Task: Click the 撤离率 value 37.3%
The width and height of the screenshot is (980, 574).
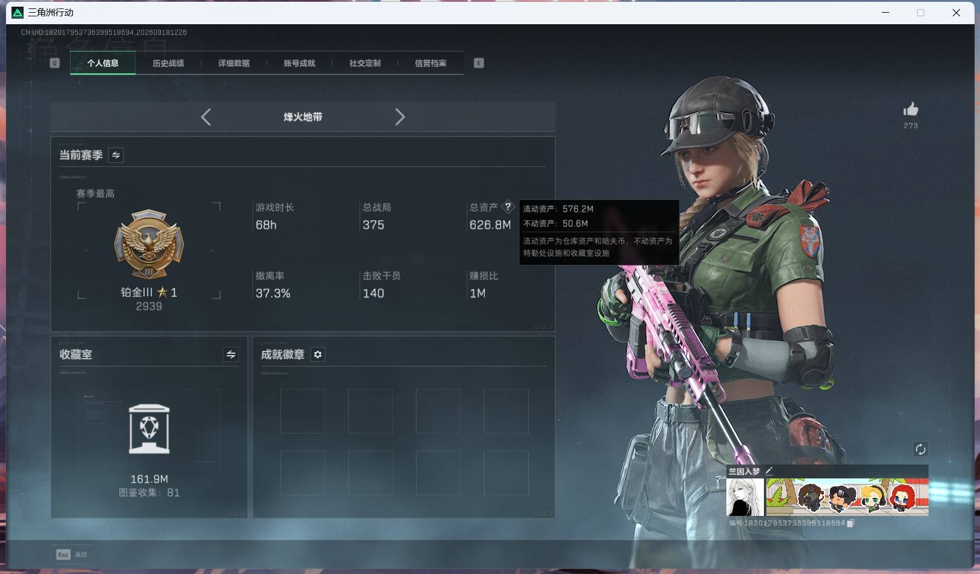Action: pos(273,293)
